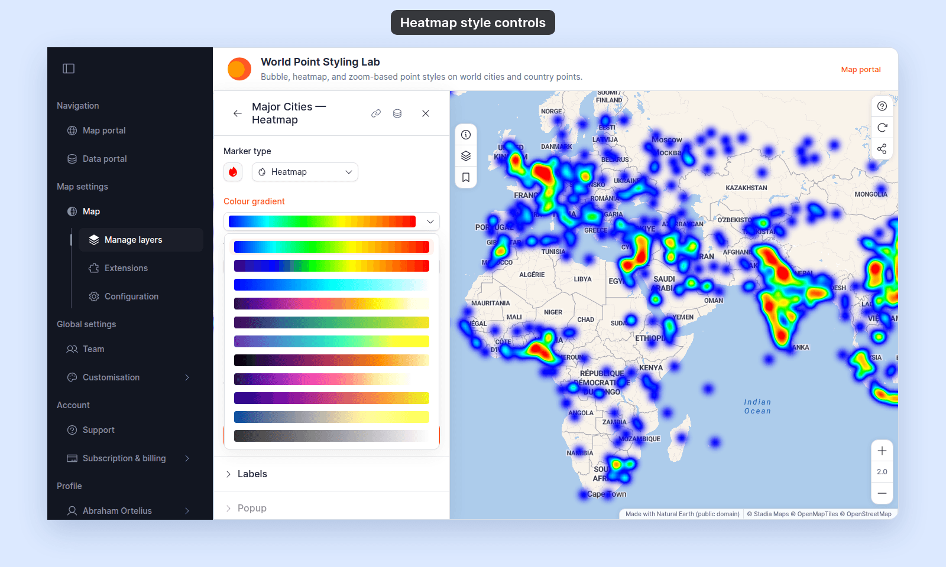Pick the grayscale gradient option
This screenshot has height=567, width=946.
pos(332,436)
